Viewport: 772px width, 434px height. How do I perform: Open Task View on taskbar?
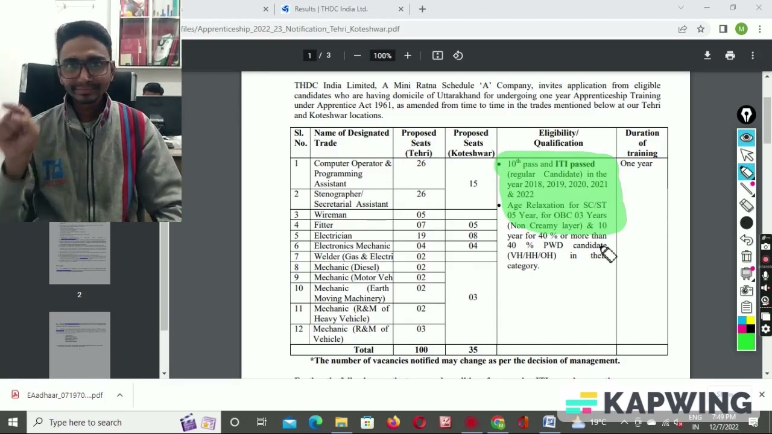pos(262,423)
